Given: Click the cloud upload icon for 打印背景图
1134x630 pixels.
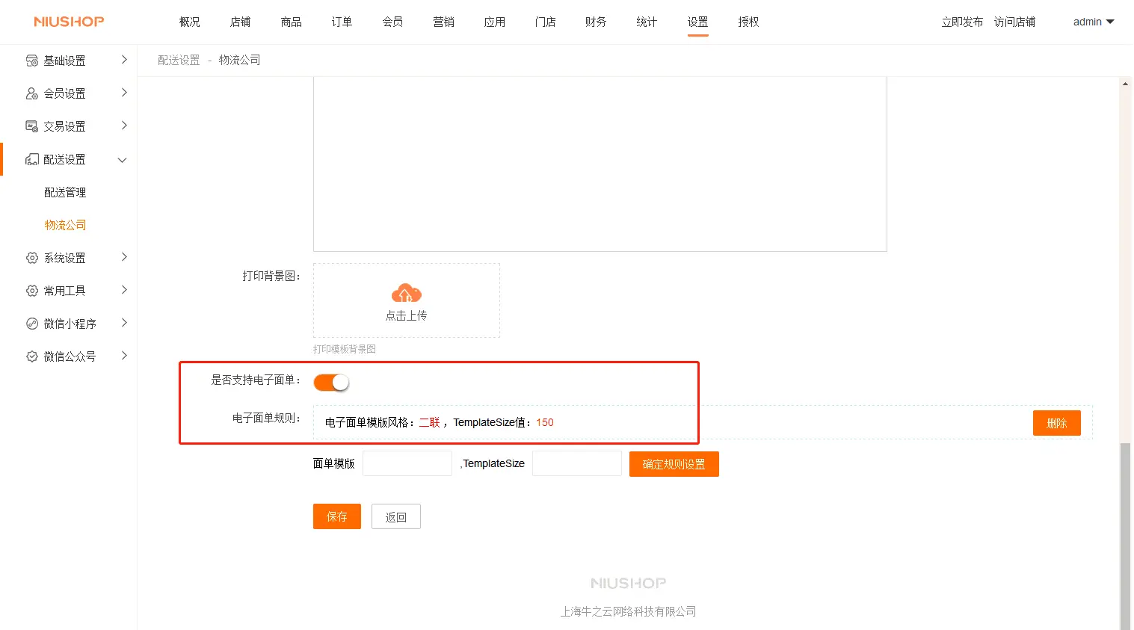Looking at the screenshot, I should coord(406,294).
